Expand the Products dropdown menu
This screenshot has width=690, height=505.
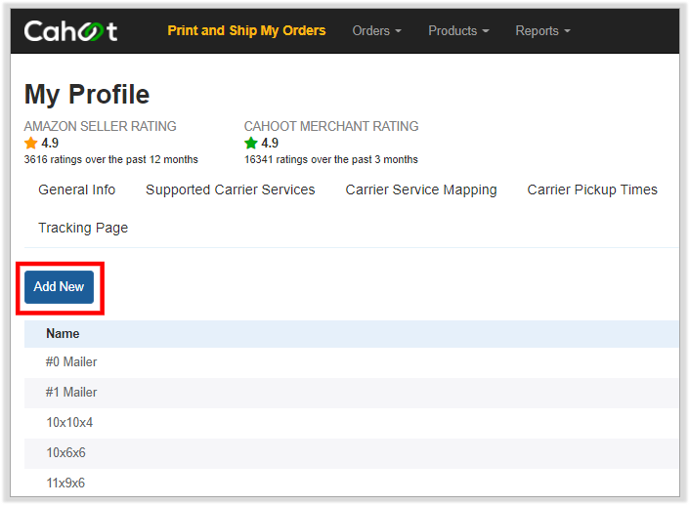tap(458, 31)
